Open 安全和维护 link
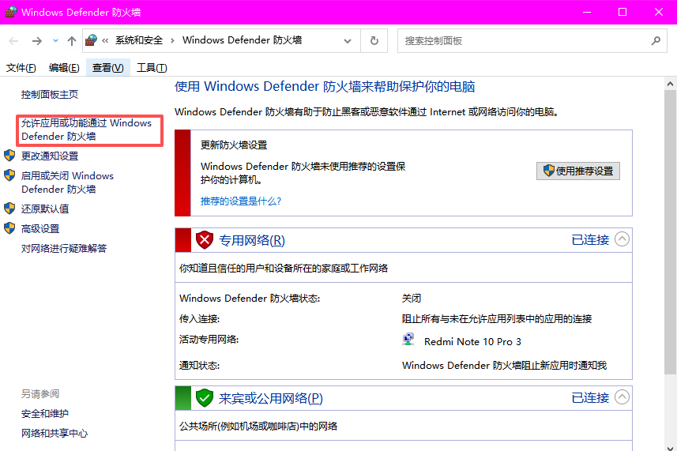The width and height of the screenshot is (677, 451). click(45, 414)
